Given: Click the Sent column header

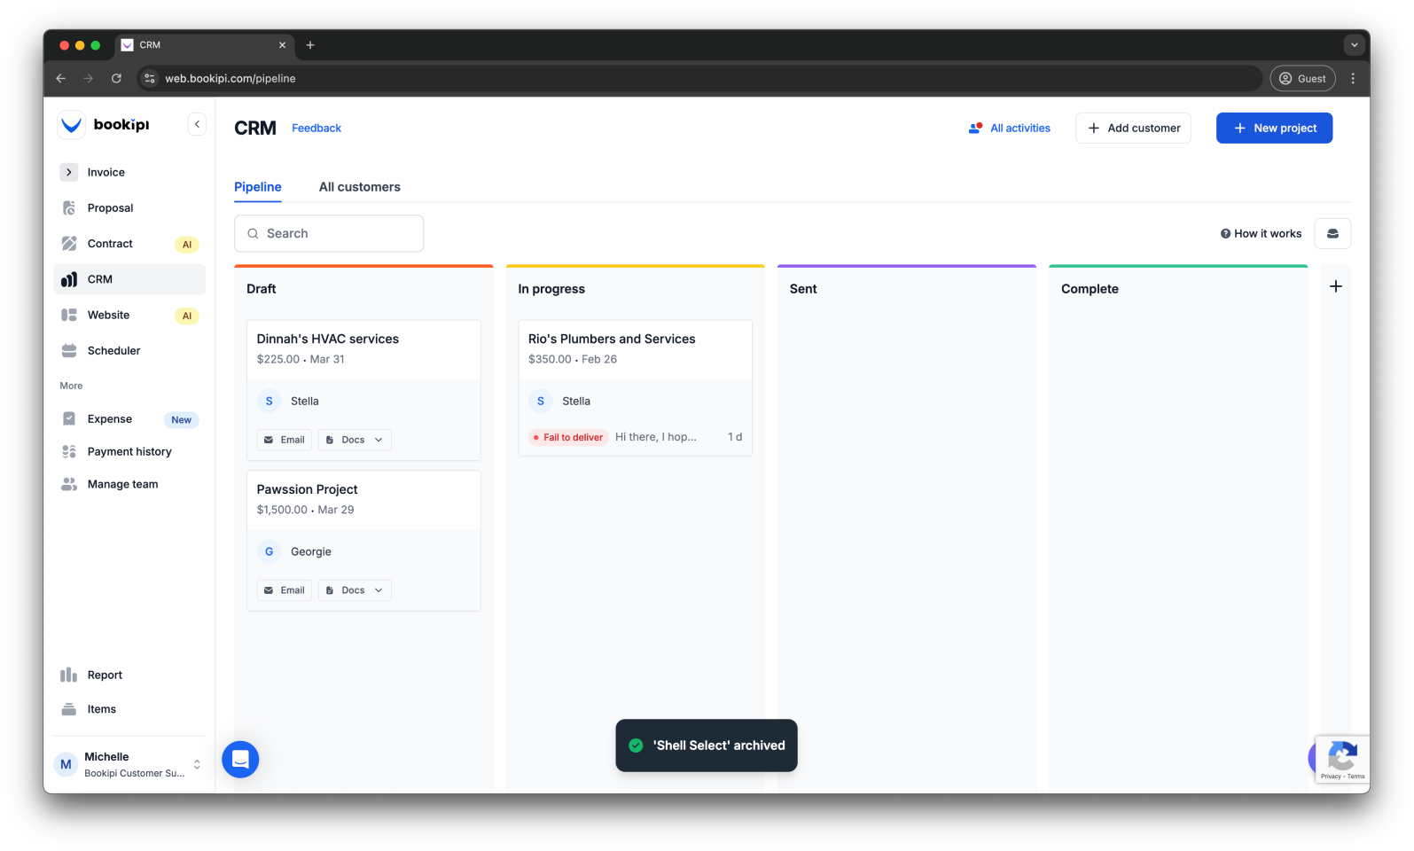Looking at the screenshot, I should [803, 289].
